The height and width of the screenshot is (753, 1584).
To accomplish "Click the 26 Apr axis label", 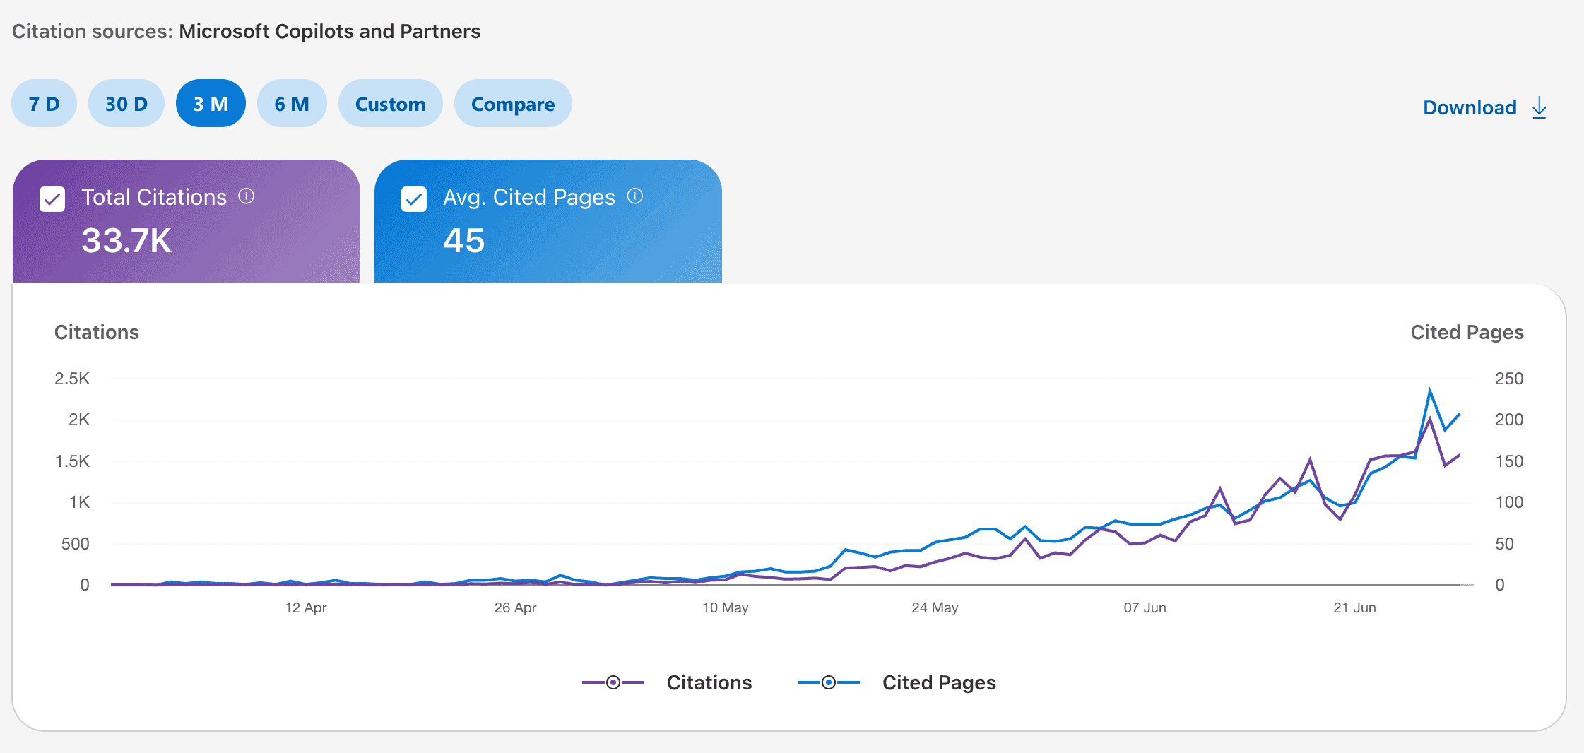I will 515,607.
